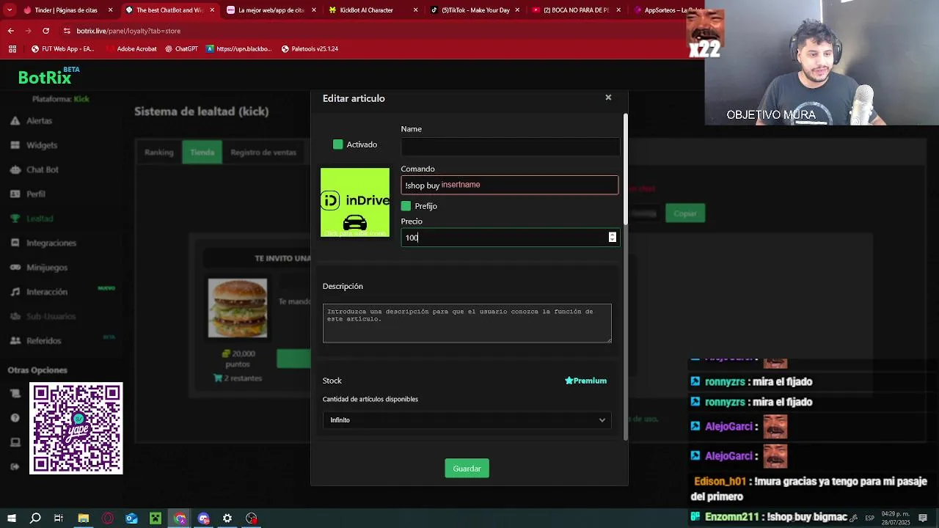Viewport: 939px width, 528px height.
Task: Click the Lealtad trophy icon
Action: click(x=15, y=219)
